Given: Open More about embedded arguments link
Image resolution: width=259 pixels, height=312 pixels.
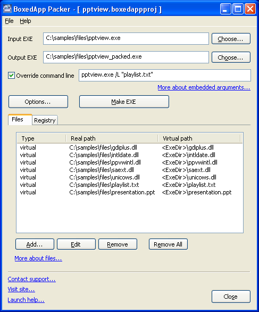Looking at the screenshot, I should [204, 87].
